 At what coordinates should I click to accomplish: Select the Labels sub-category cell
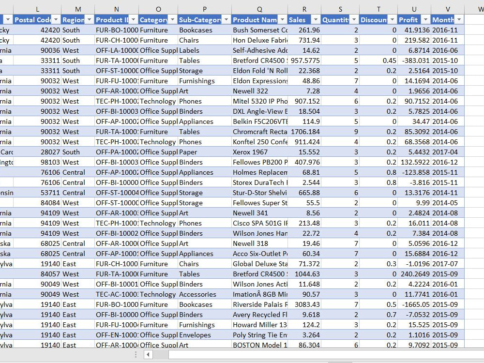[205, 50]
